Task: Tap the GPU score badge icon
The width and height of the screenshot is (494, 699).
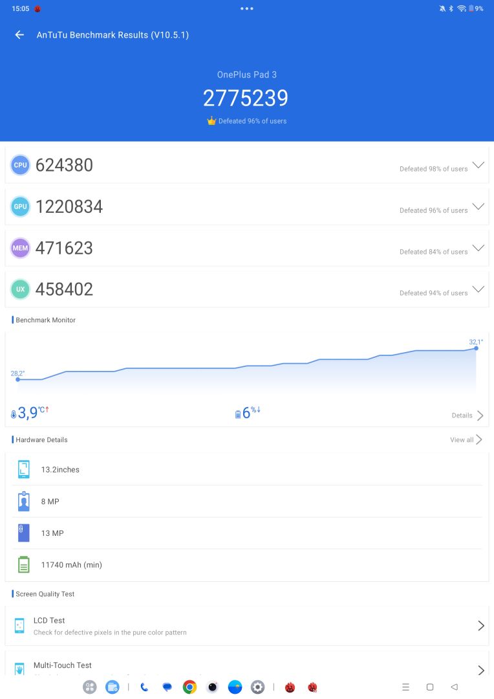Action: [20, 206]
